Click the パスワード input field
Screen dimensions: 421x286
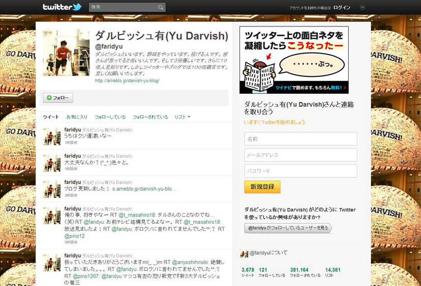(x=301, y=171)
